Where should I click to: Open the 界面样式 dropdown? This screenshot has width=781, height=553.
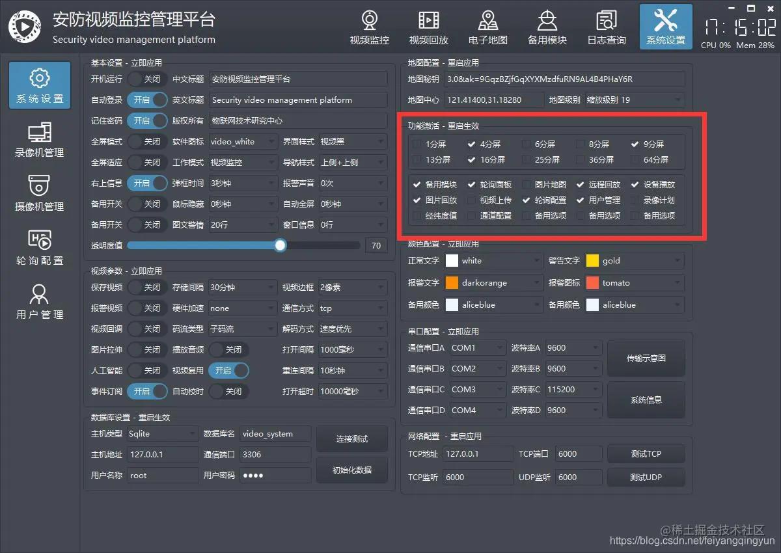[x=352, y=141]
